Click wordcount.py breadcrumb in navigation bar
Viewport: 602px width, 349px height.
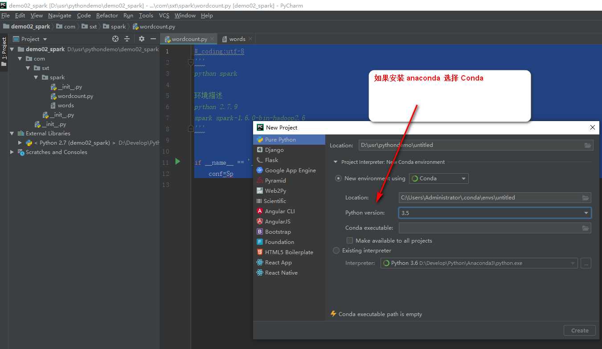point(154,27)
